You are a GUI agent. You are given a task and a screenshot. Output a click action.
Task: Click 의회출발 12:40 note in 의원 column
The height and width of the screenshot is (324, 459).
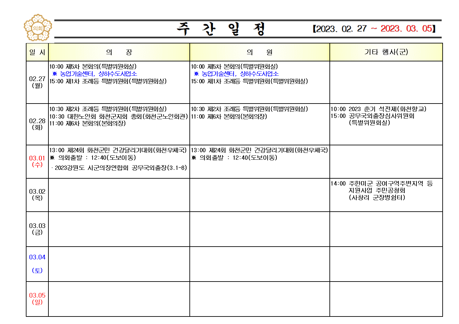click(x=234, y=158)
